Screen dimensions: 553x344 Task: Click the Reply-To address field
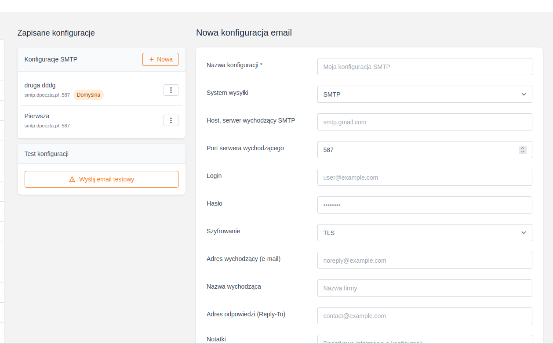(424, 316)
